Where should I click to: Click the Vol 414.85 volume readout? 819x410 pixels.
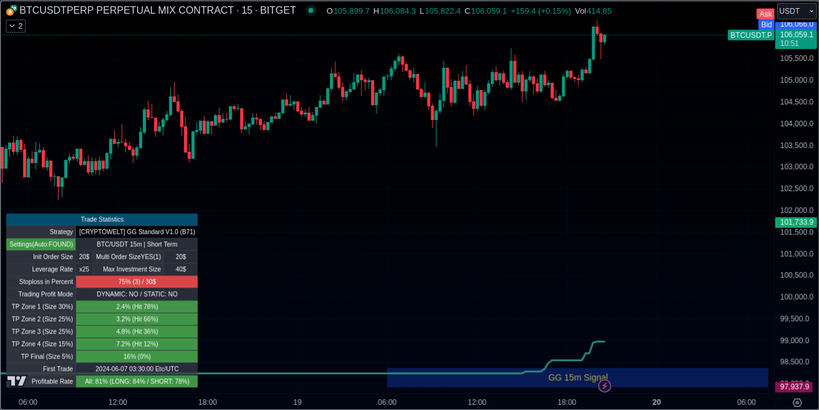[593, 11]
